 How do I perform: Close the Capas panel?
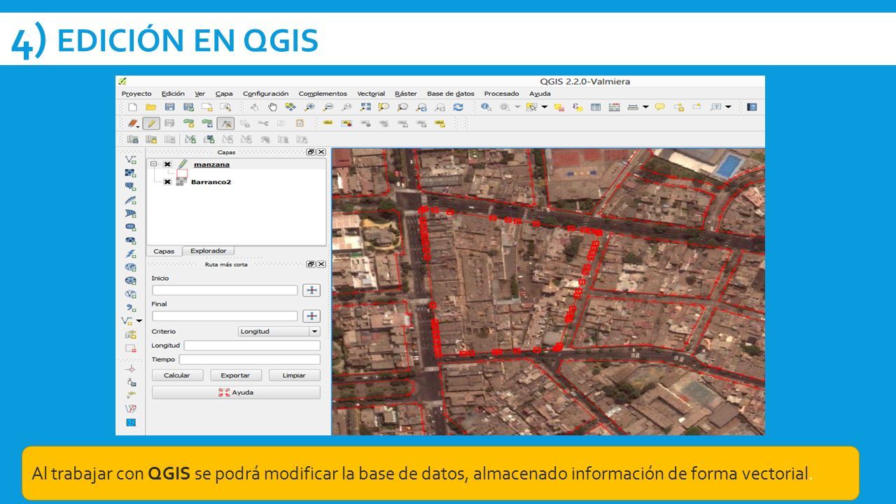[x=321, y=152]
